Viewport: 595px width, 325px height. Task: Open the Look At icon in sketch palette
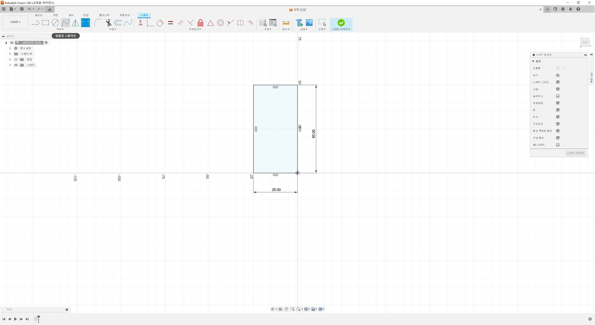[x=558, y=75]
